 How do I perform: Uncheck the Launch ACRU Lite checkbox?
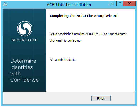(51, 60)
